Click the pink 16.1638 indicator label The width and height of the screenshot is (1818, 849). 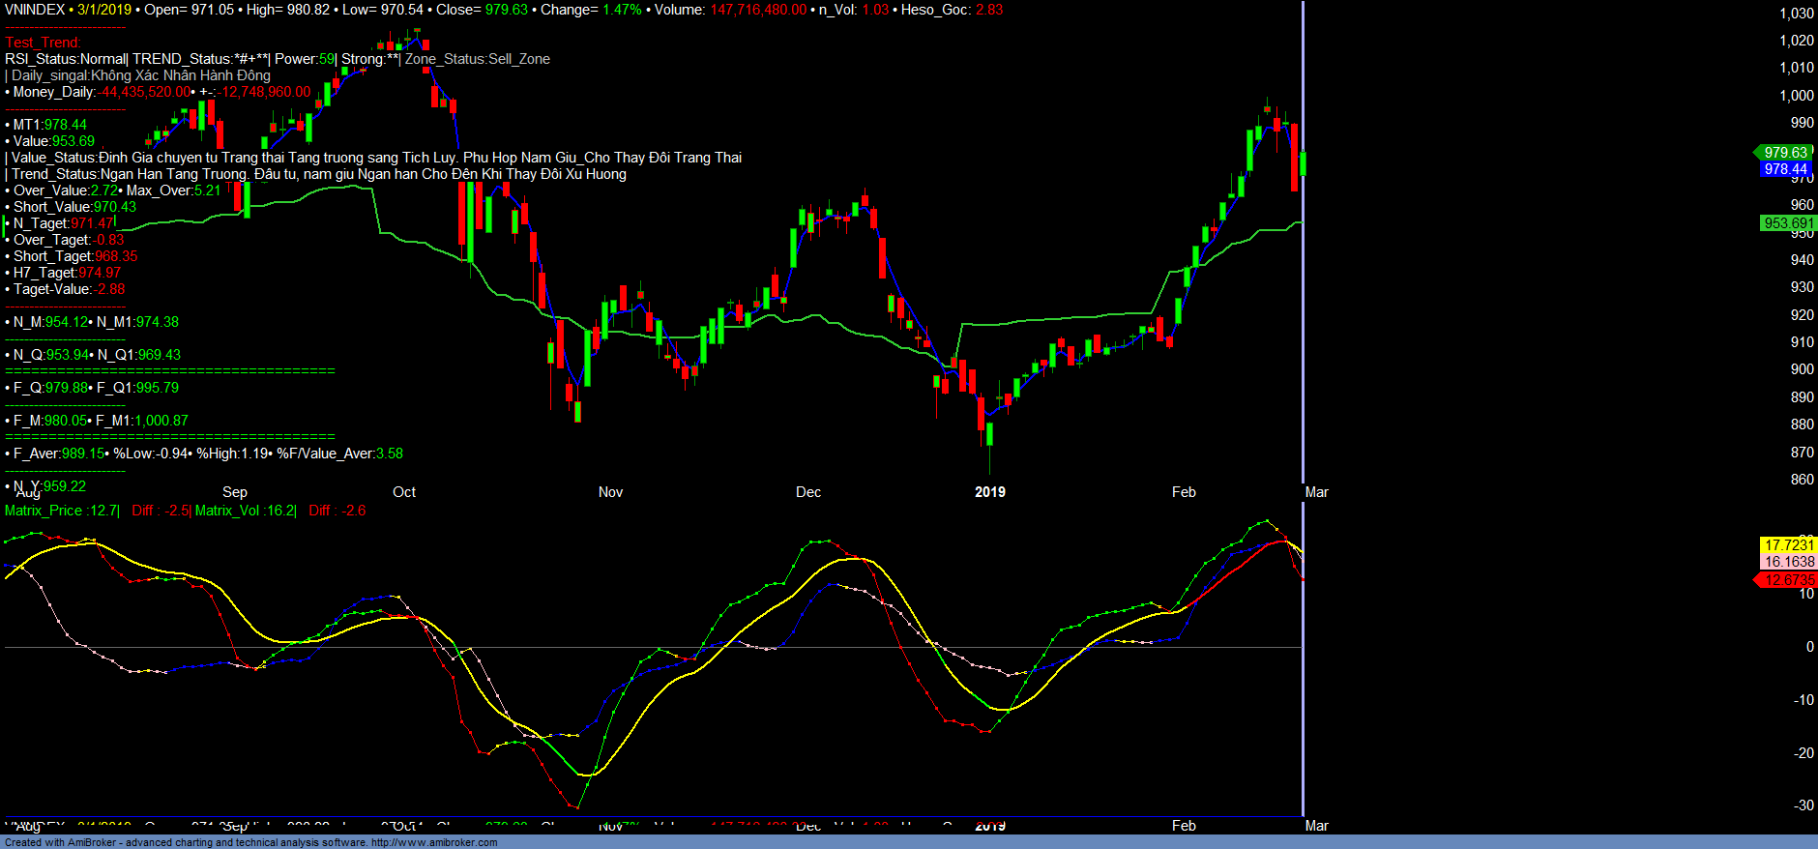tap(1789, 562)
